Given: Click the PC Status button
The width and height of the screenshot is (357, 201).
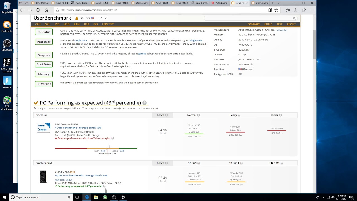Looking at the screenshot, I should [x=44, y=32].
